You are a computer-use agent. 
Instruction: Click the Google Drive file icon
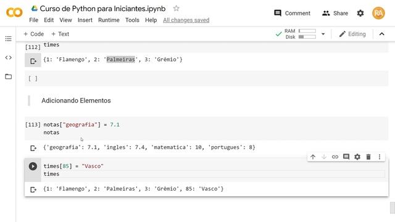[x=35, y=8]
